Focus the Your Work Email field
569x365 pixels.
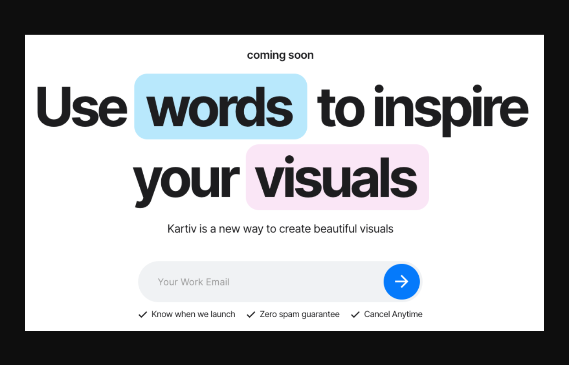click(264, 282)
